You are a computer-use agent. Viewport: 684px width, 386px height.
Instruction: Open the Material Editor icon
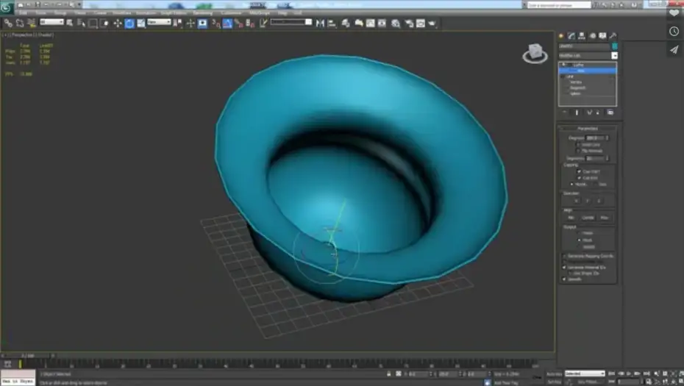395,23
